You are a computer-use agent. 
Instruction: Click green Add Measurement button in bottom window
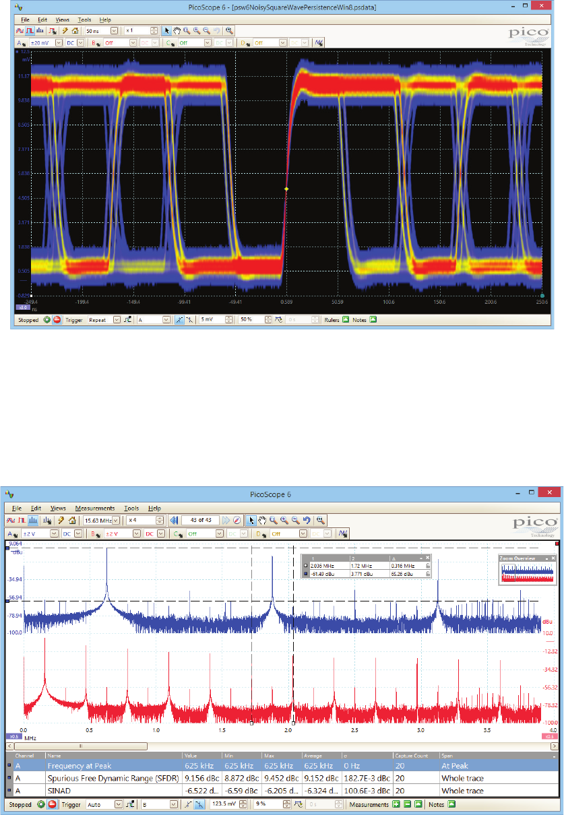[396, 804]
